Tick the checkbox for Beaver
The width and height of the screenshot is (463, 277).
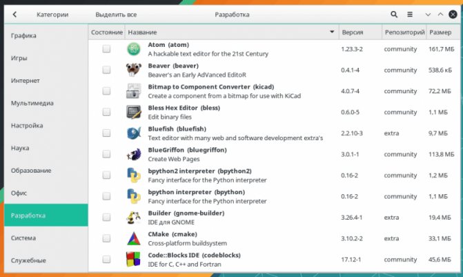click(106, 70)
